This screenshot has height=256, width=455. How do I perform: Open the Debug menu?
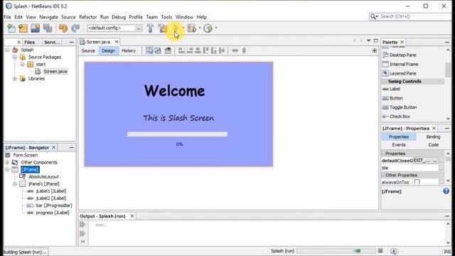pos(119,17)
